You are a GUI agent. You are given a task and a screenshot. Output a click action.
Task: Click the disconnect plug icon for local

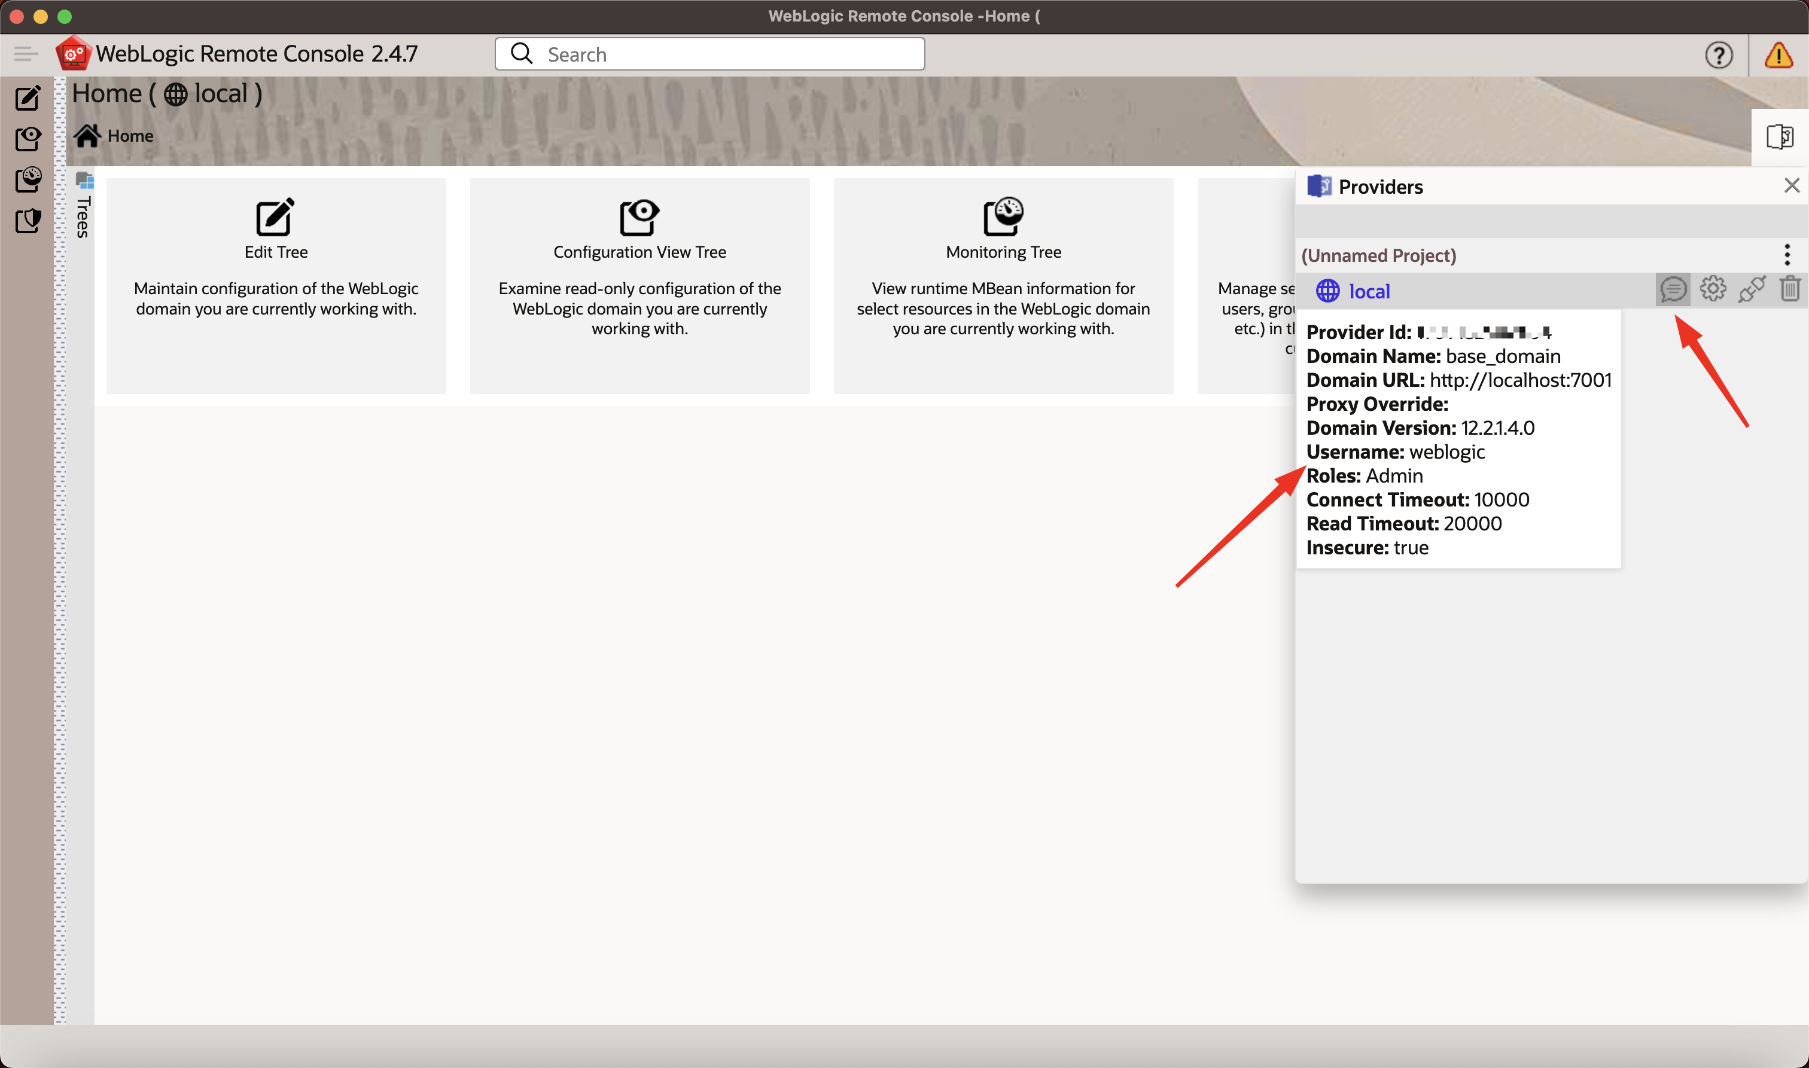point(1752,289)
